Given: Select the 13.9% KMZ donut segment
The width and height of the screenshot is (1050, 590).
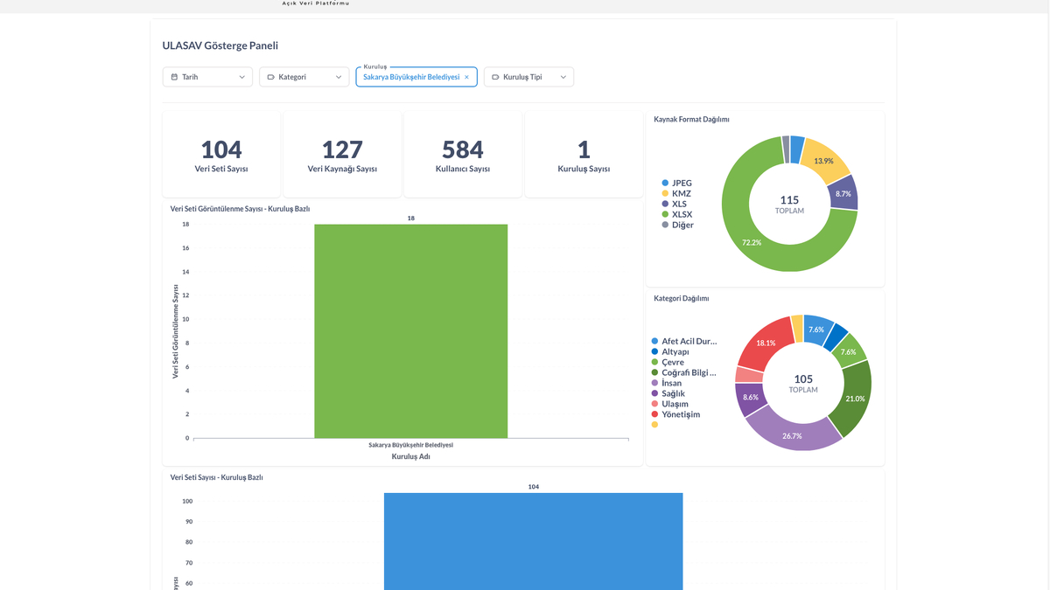Looking at the screenshot, I should pos(824,161).
